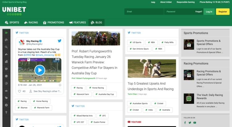Image resolution: width=232 pixels, height=127 pixels.
Task: Open the horse racing article thumbnail
Action: tap(96, 38)
